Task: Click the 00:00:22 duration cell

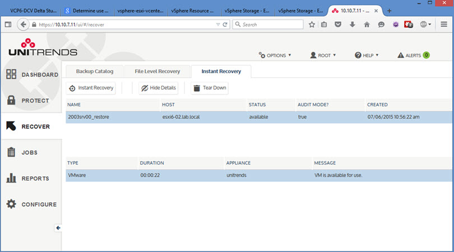Action: 150,175
